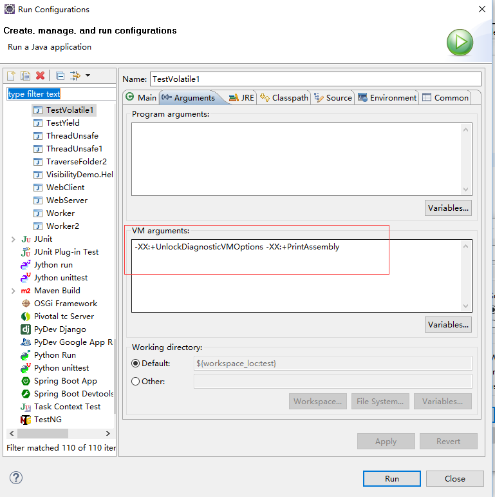The width and height of the screenshot is (495, 497).
Task: Click in the VM arguments text area
Action: pos(297,276)
